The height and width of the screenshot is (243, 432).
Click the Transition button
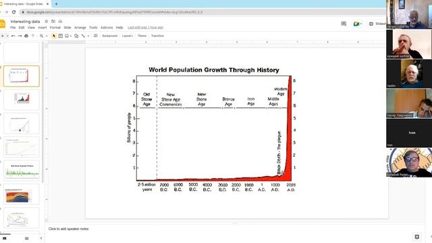157,36
